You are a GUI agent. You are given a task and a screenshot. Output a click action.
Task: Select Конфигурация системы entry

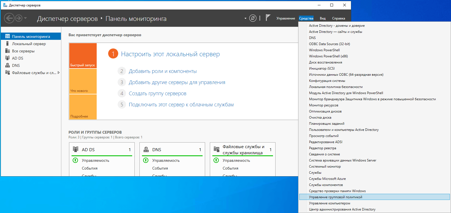pos(374,81)
